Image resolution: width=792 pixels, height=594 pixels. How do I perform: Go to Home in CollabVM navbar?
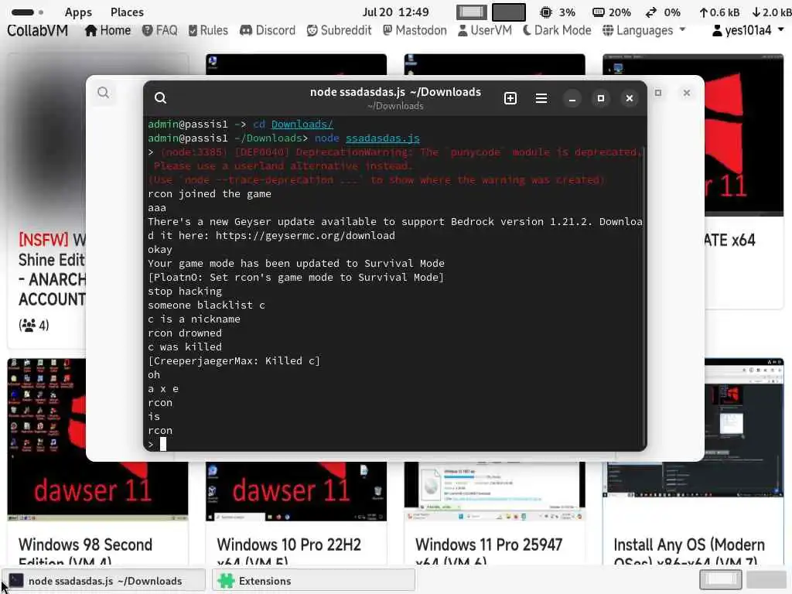[x=108, y=30]
